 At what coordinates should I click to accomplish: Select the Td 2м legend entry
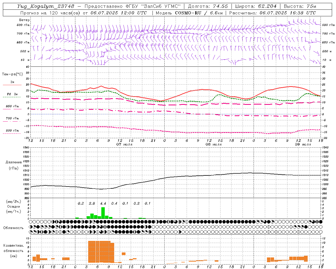click(12, 94)
